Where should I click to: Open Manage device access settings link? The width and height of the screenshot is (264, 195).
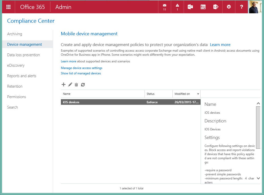tap(81, 68)
